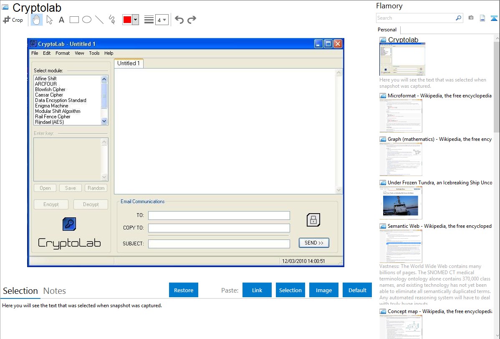
Task: Open the Format menu in CryptoLab
Action: pos(63,53)
